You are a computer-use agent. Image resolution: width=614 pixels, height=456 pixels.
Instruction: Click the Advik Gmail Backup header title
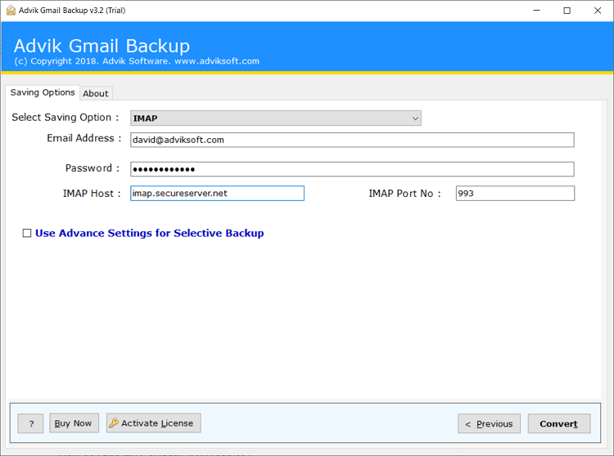point(102,46)
